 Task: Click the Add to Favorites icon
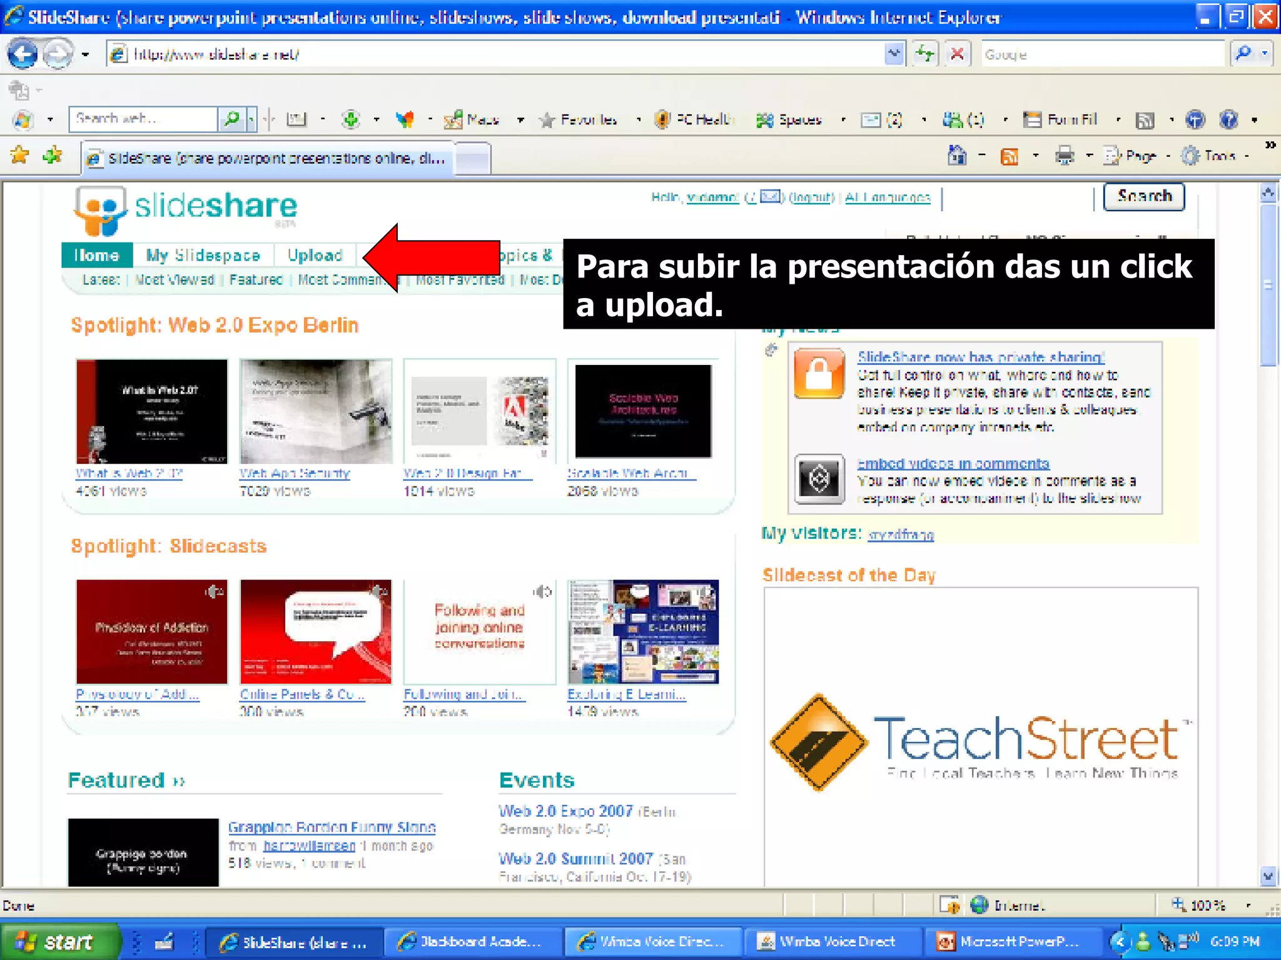point(53,154)
